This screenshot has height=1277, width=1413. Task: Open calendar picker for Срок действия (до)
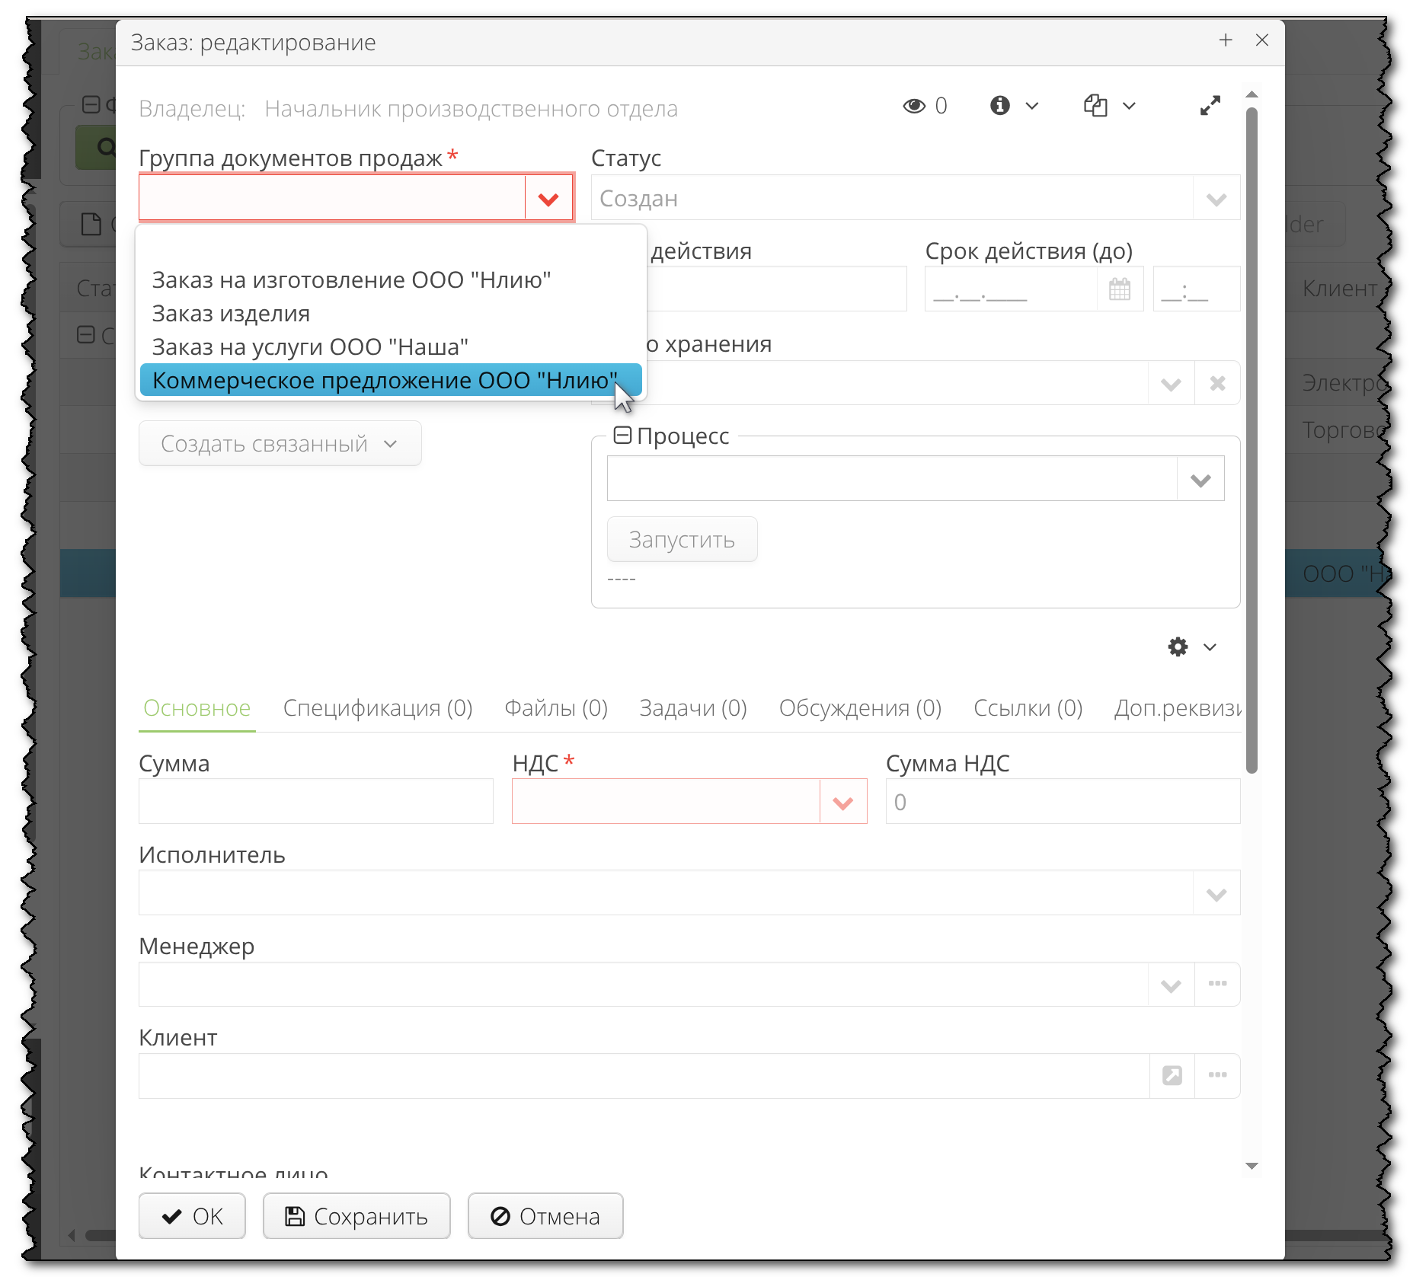coord(1119,289)
